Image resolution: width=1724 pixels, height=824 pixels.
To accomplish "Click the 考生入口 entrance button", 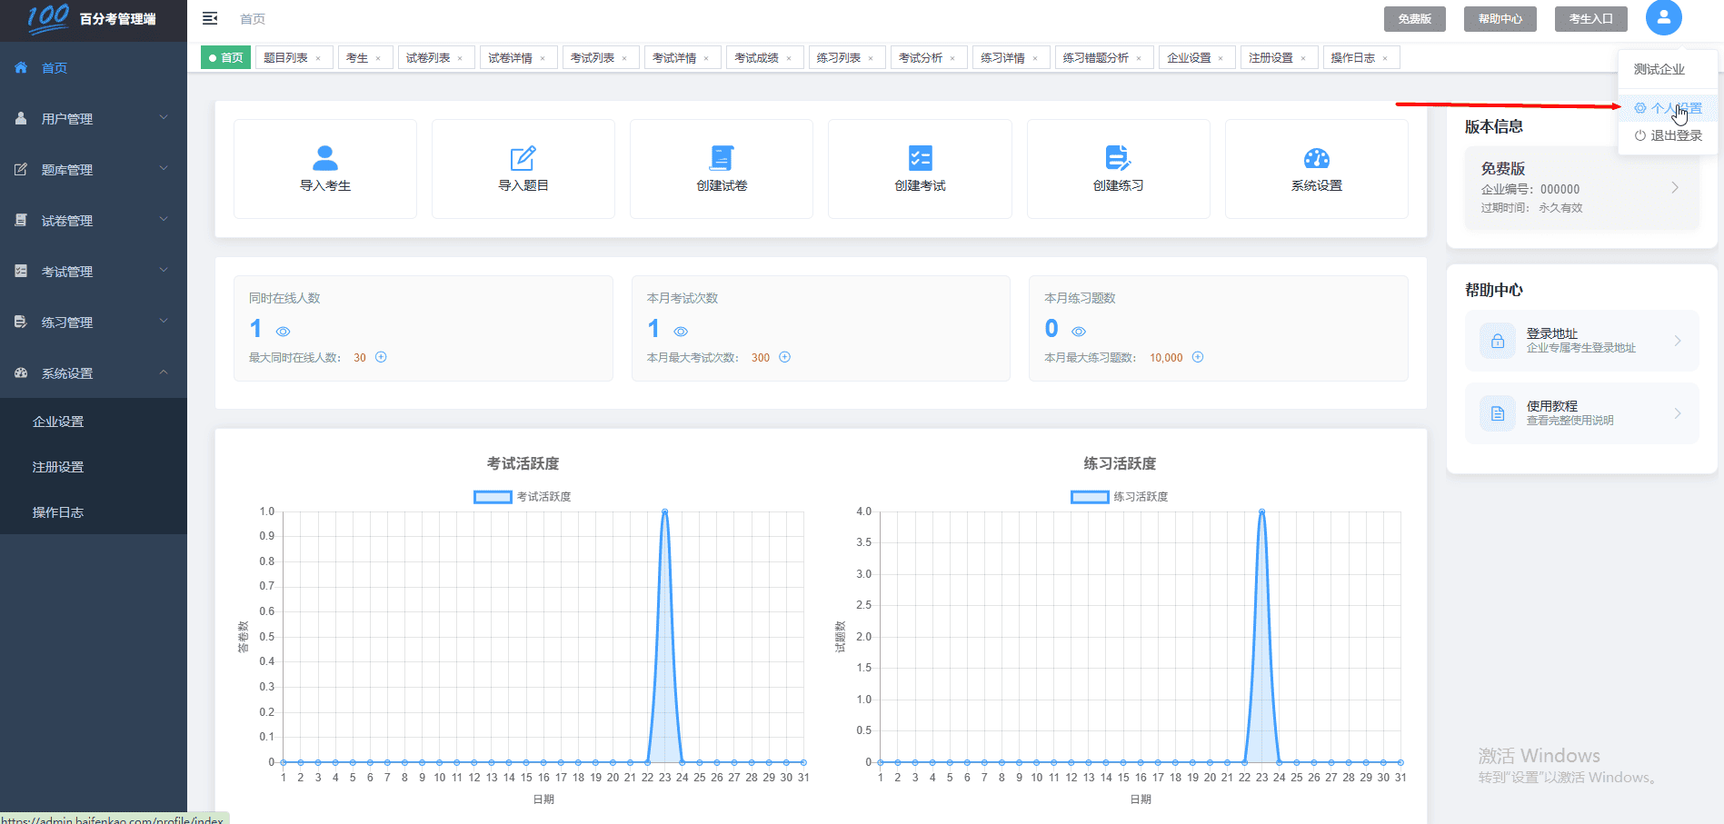I will [1590, 18].
